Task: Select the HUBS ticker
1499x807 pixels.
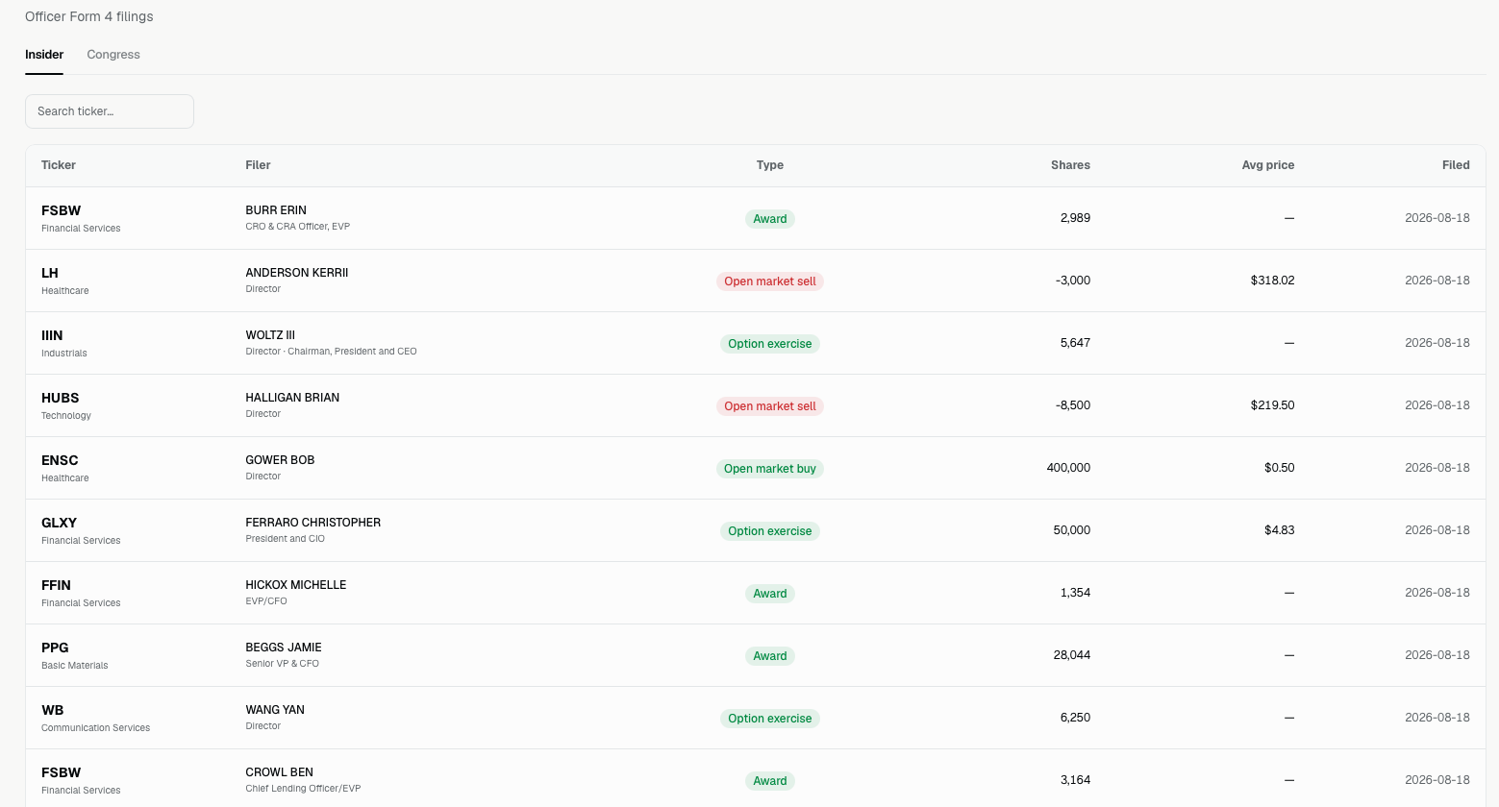Action: point(61,398)
